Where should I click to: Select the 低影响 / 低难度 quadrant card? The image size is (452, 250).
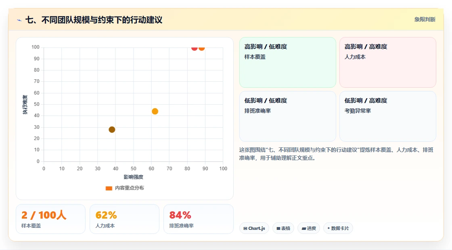pos(288,116)
